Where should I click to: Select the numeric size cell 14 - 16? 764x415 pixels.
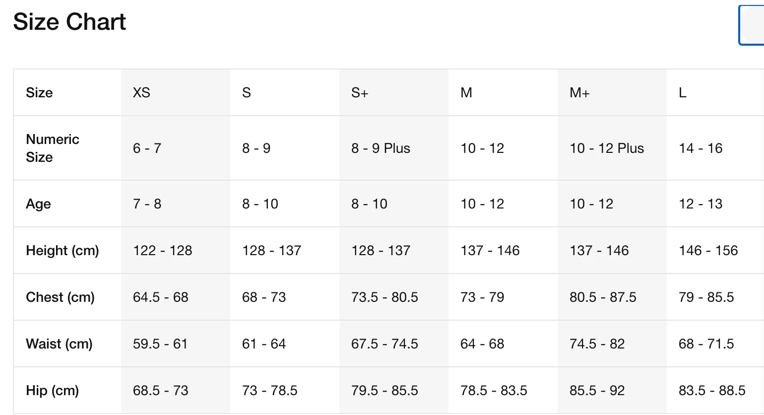(700, 148)
